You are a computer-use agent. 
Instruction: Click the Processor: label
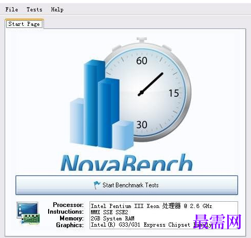(68, 205)
